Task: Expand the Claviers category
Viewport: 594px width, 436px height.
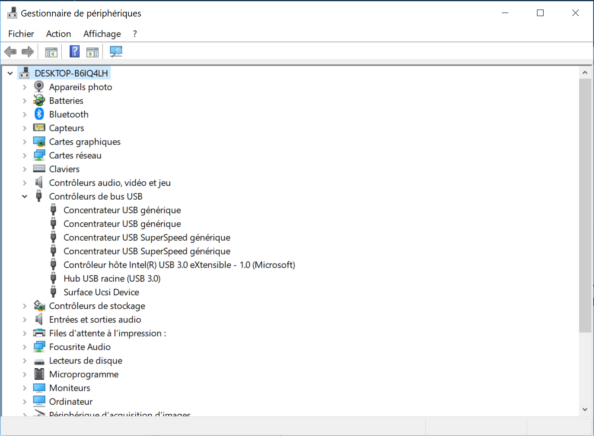Action: pyautogui.click(x=25, y=169)
